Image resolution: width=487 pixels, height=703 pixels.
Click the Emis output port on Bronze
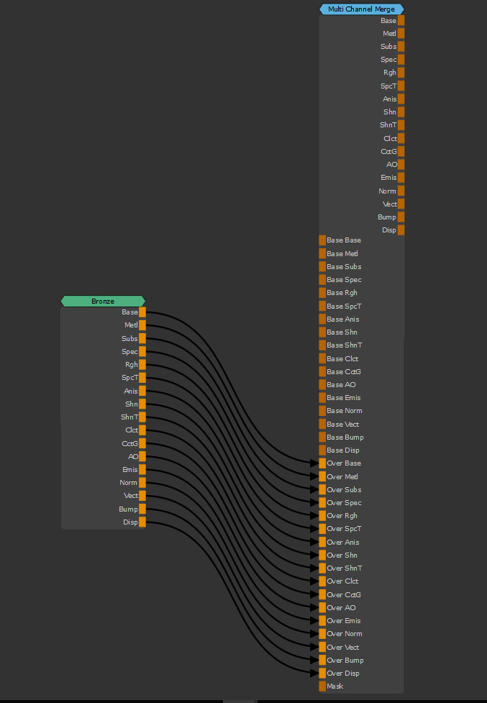pyautogui.click(x=142, y=469)
